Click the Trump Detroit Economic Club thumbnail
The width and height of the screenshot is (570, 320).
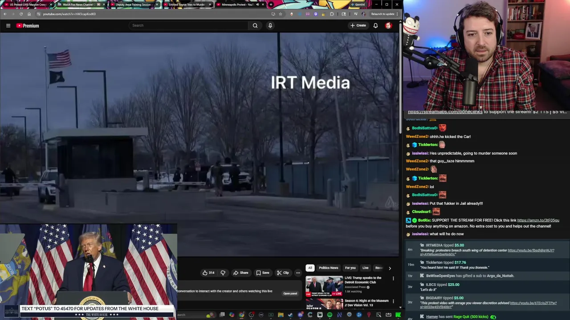(324, 287)
